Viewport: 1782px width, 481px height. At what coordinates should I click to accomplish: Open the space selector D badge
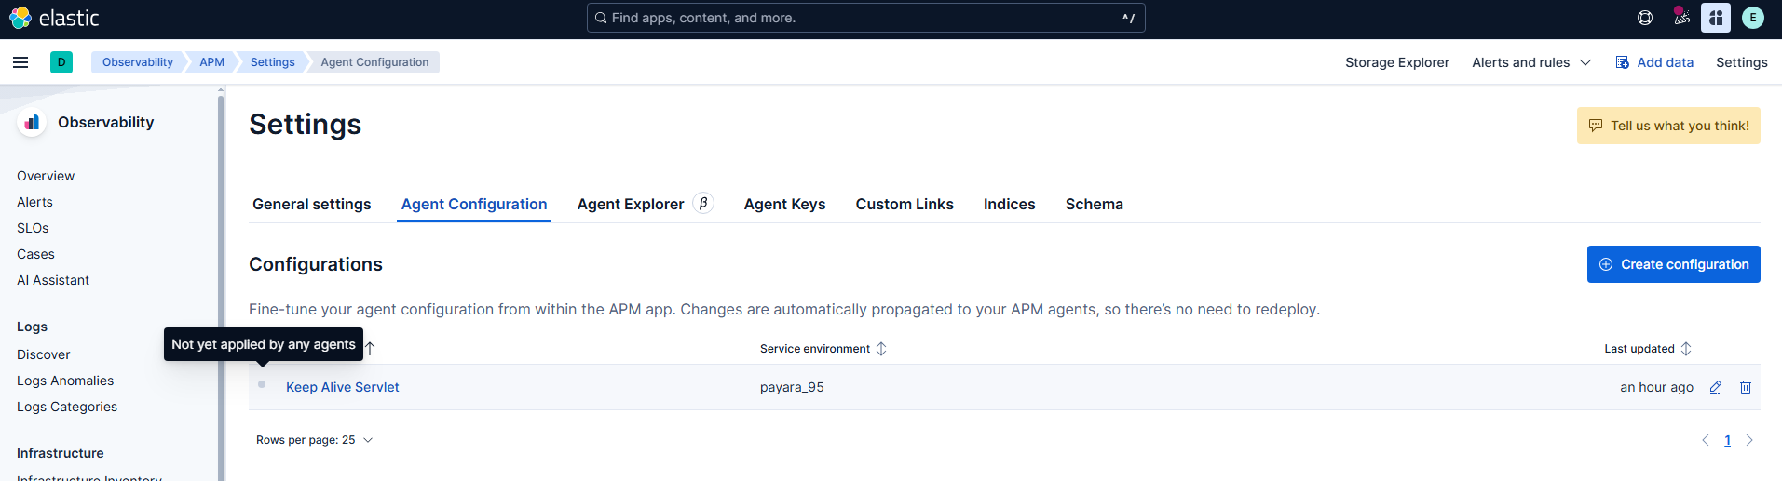pyautogui.click(x=61, y=62)
